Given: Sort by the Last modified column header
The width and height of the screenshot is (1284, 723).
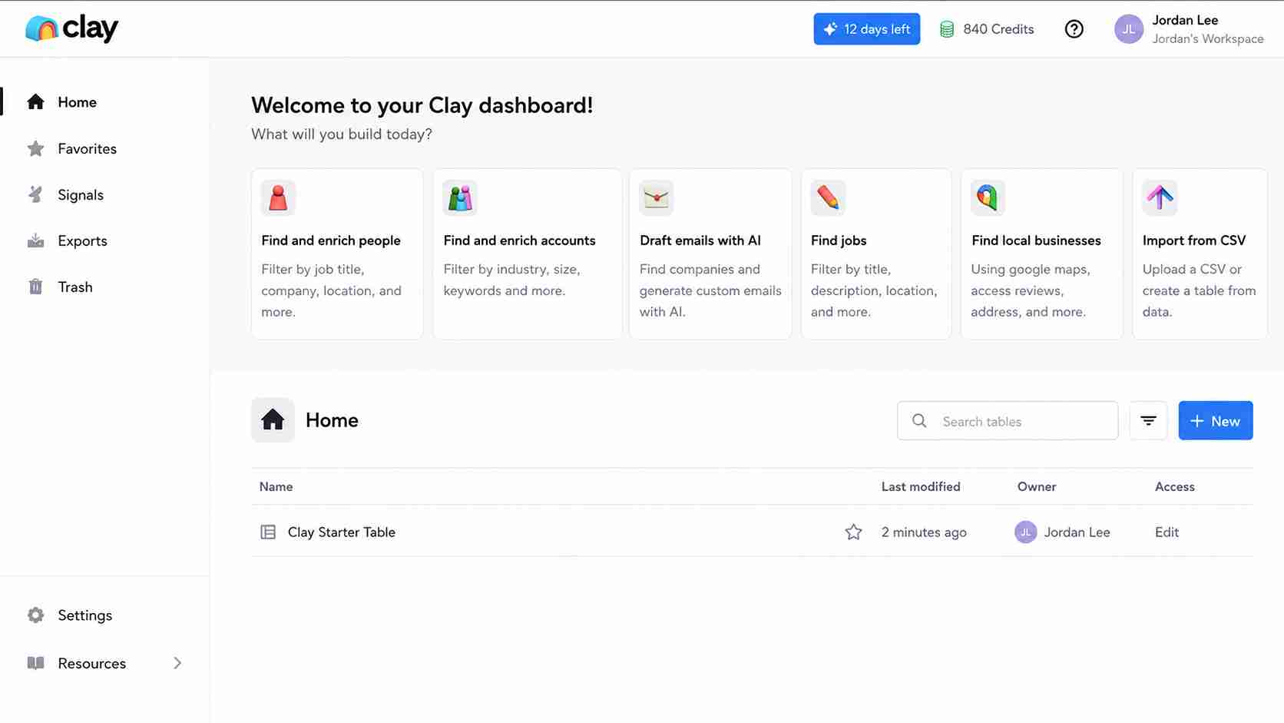Looking at the screenshot, I should pyautogui.click(x=921, y=486).
